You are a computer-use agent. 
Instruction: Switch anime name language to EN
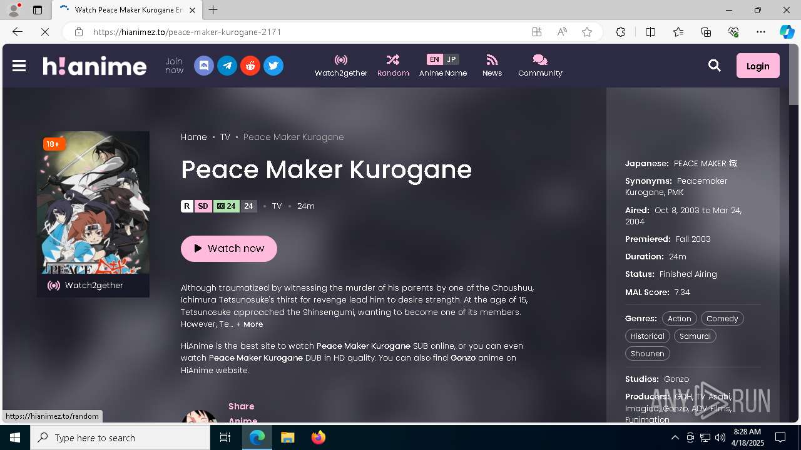click(x=434, y=59)
